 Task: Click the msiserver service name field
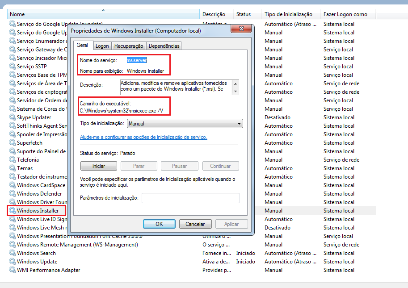[x=137, y=60]
